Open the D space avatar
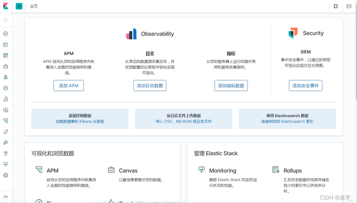357x203 pixels. pyautogui.click(x=19, y=6)
